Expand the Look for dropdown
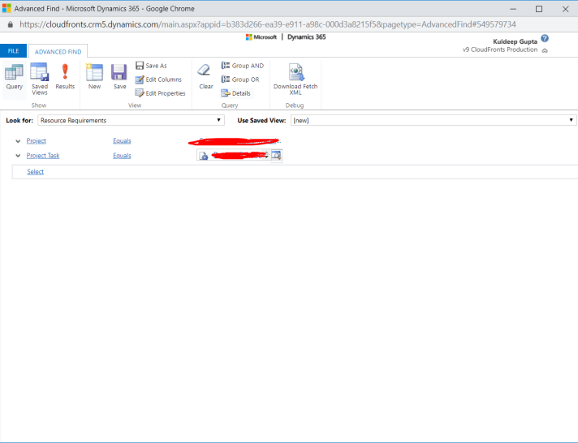The image size is (578, 443). (x=132, y=120)
